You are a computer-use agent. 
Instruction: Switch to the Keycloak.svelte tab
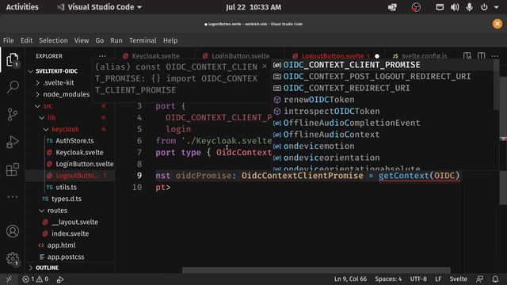pyautogui.click(x=155, y=56)
